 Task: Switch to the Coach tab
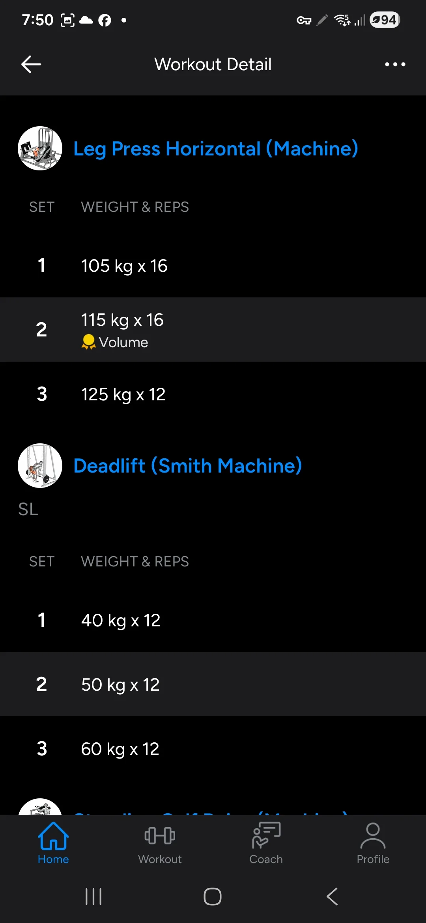tap(266, 843)
